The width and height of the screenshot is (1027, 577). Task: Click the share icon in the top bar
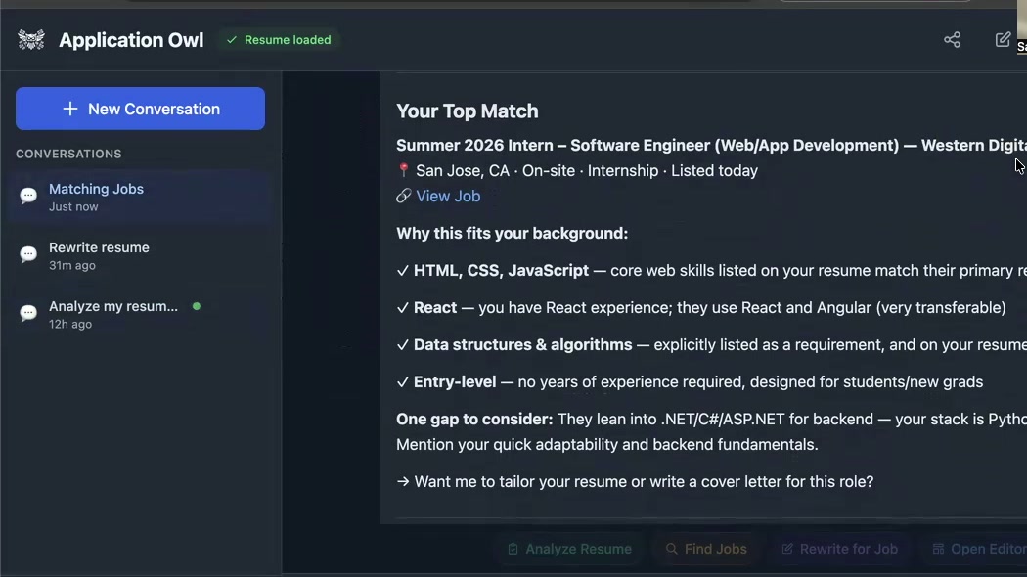pos(952,39)
